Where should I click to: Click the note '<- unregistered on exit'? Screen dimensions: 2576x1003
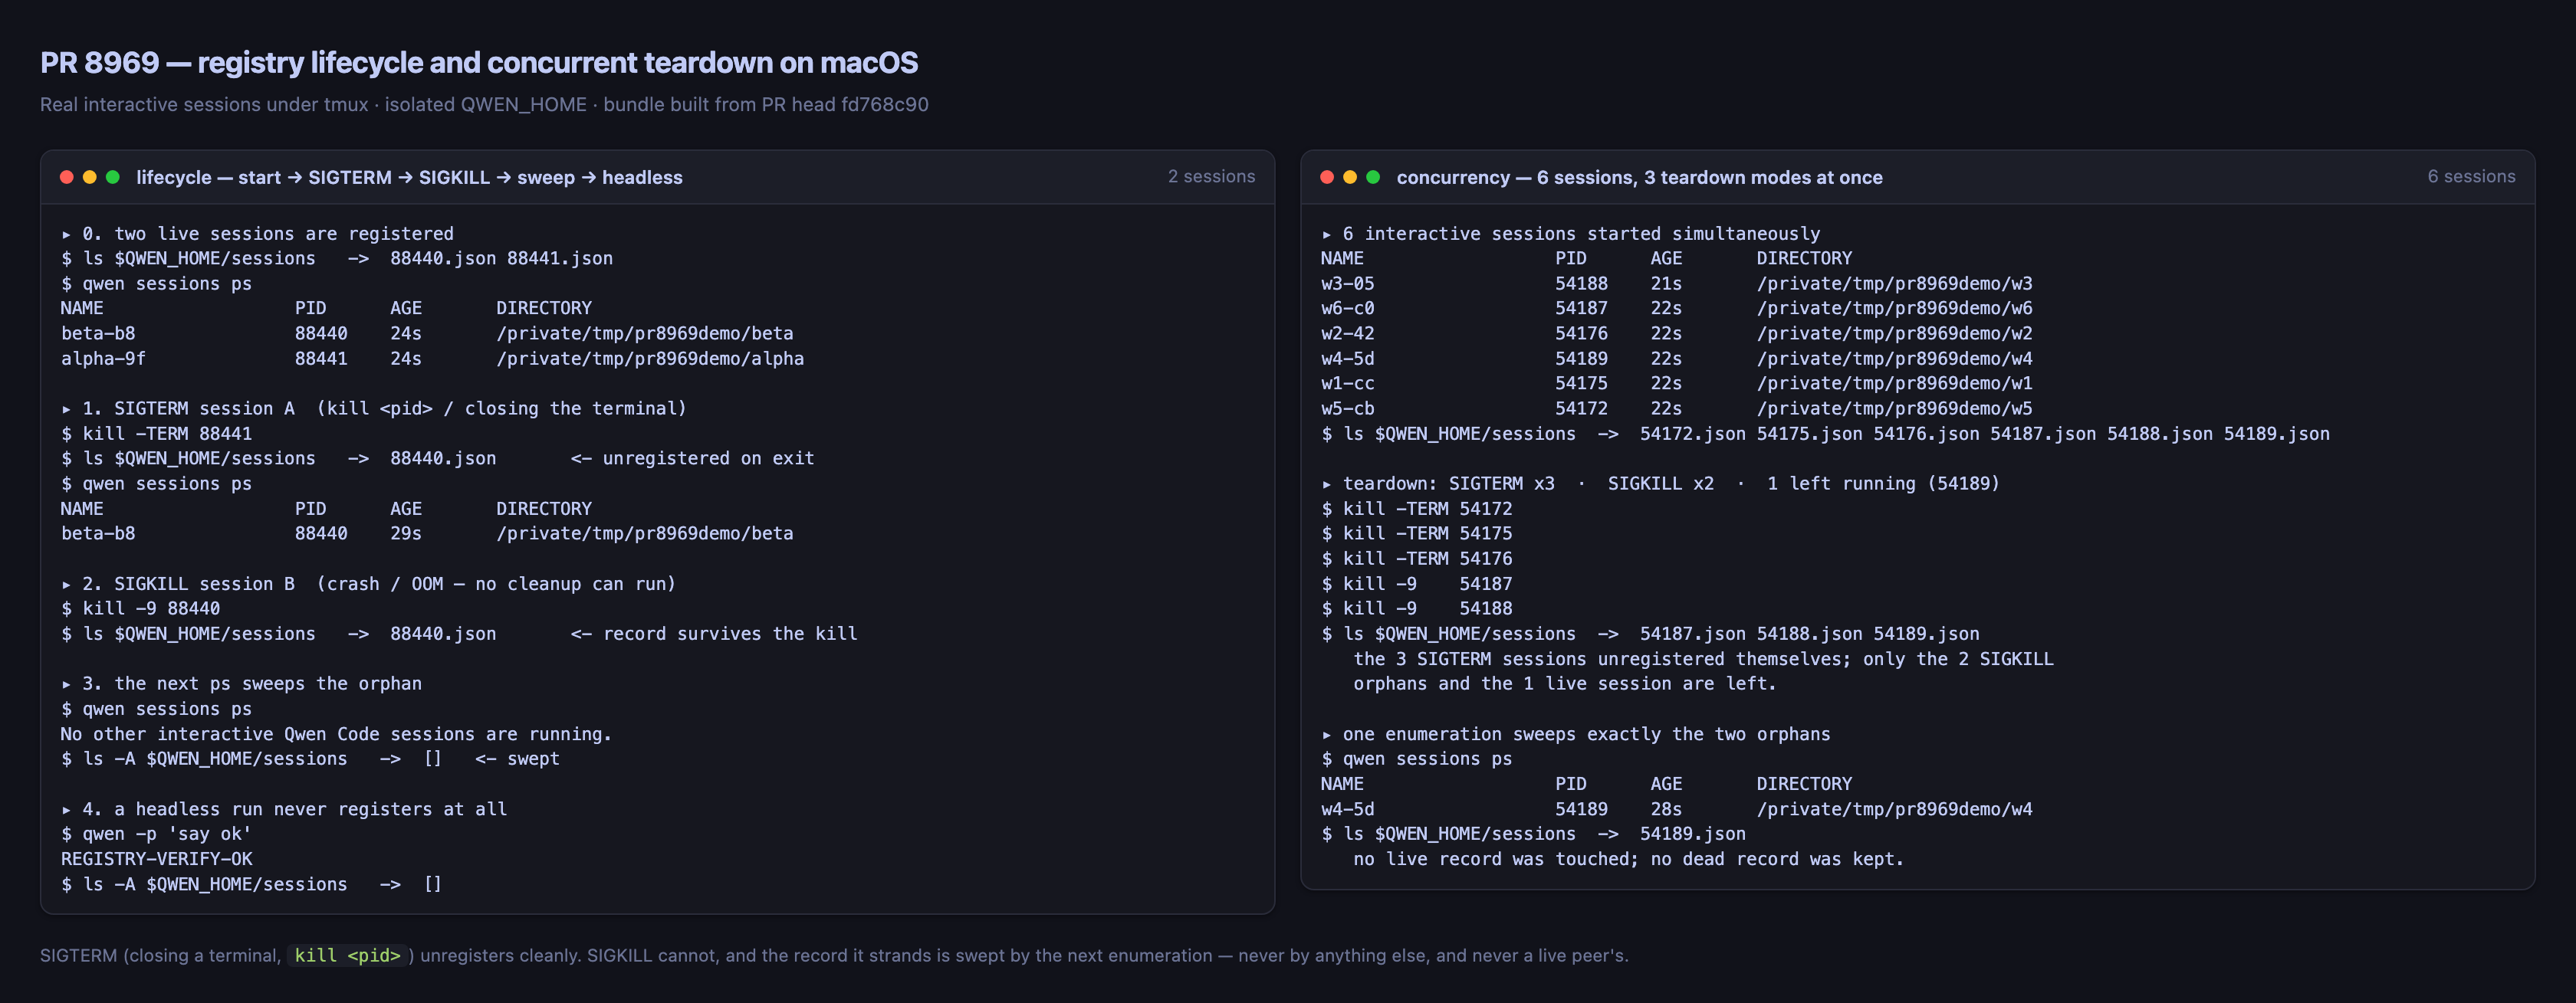point(692,457)
